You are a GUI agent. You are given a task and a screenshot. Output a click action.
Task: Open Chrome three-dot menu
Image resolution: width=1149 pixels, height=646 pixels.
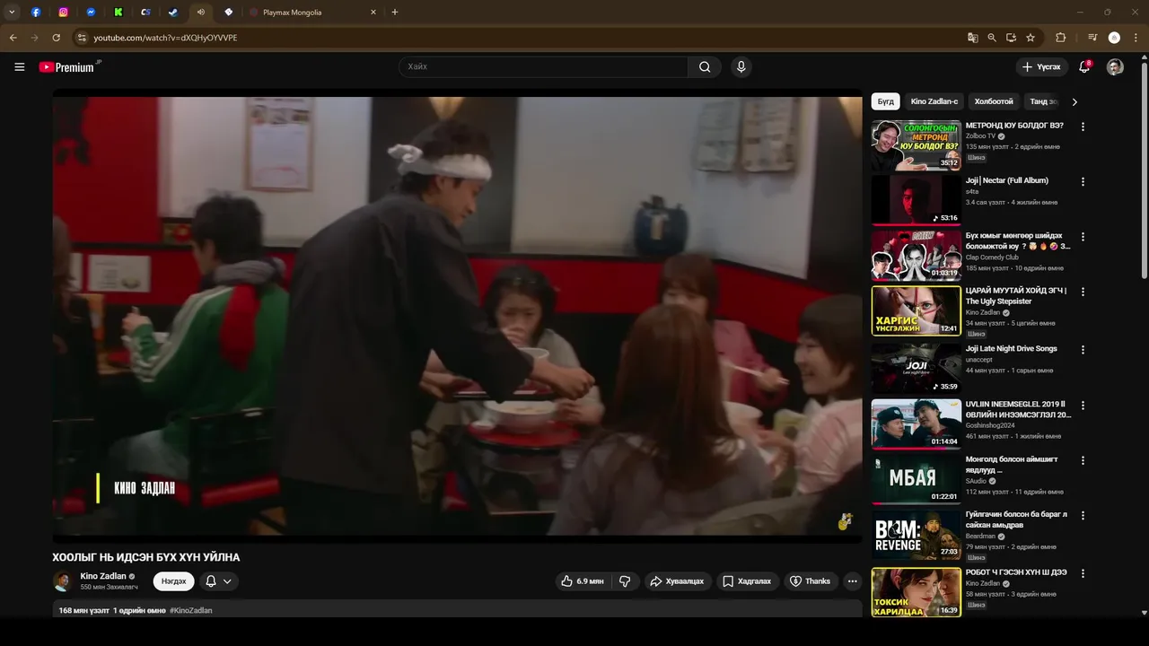[1136, 38]
